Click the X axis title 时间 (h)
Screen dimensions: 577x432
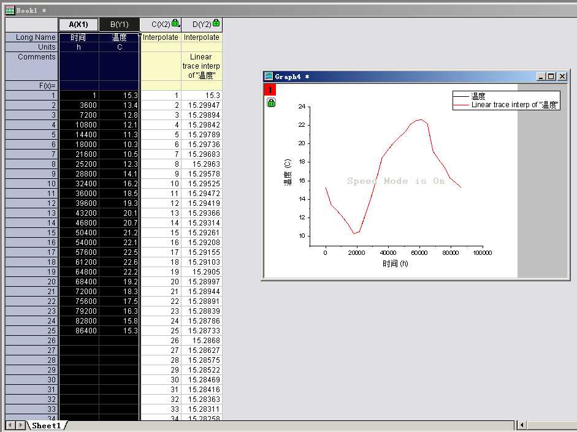pos(395,263)
